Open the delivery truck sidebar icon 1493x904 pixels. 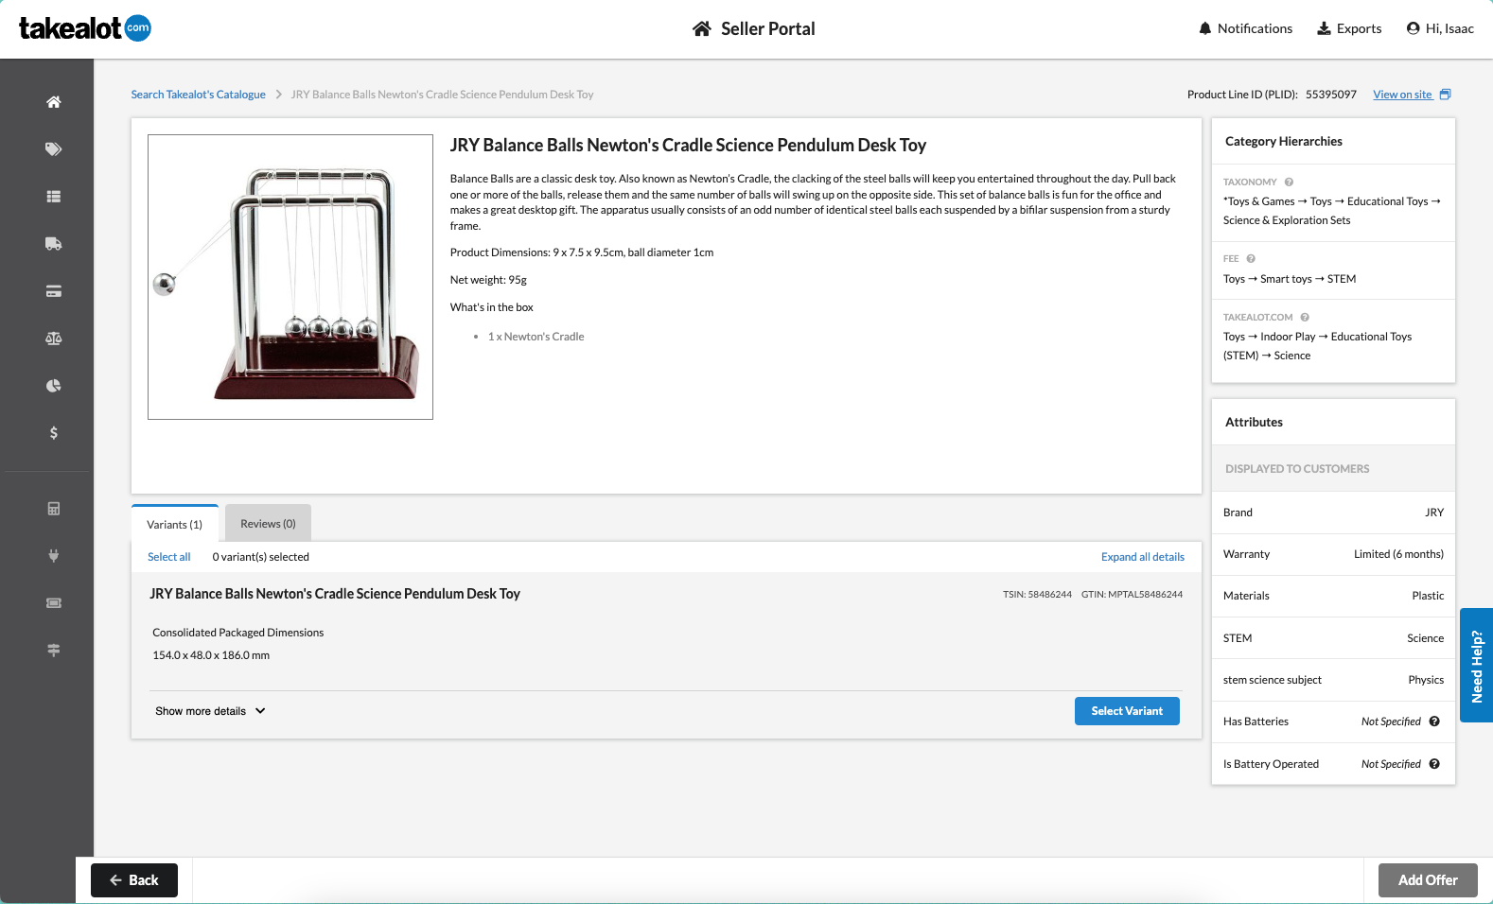pyautogui.click(x=54, y=244)
